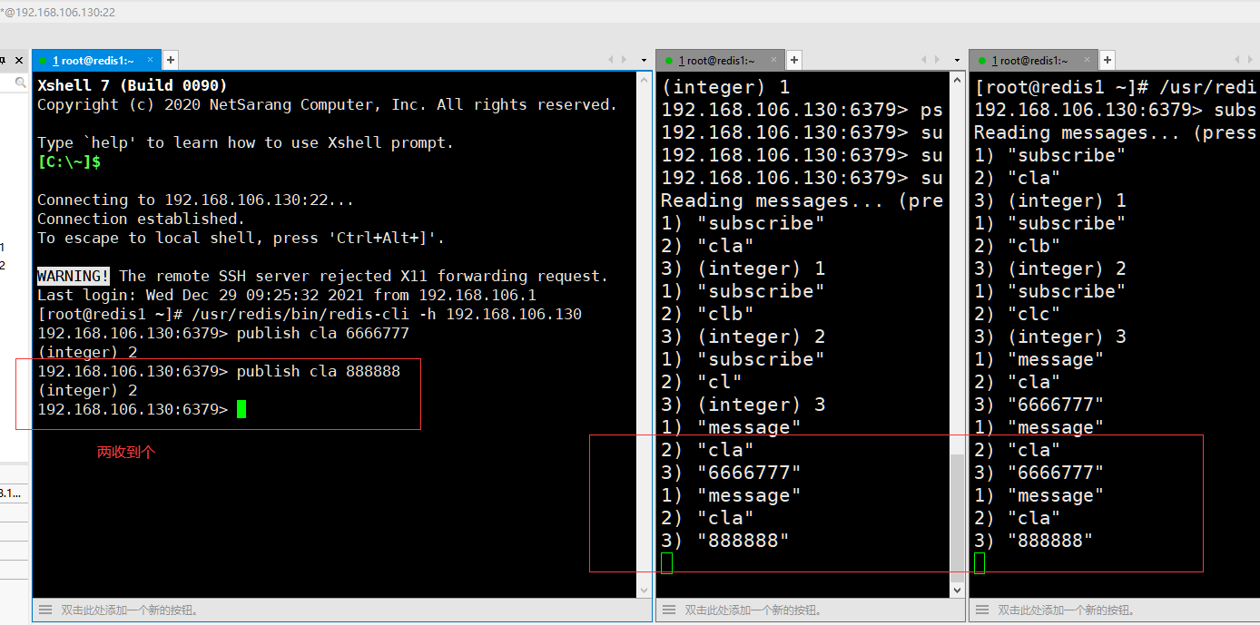Screen dimensions: 1260x625
Task: Open the tab list dropdown of first pane
Action: point(643,60)
